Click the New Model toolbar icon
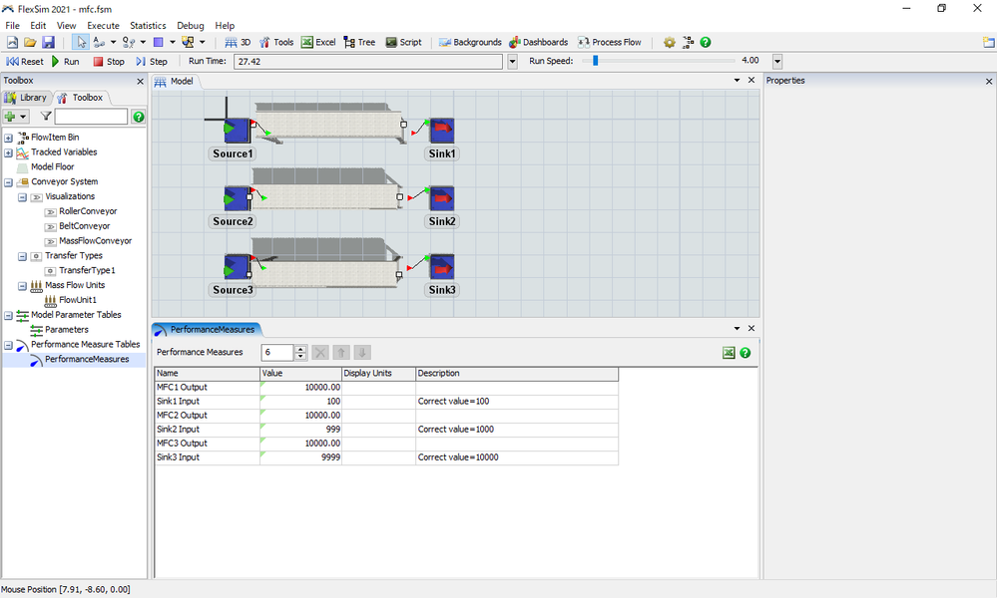Image resolution: width=997 pixels, height=598 pixels. coord(12,42)
